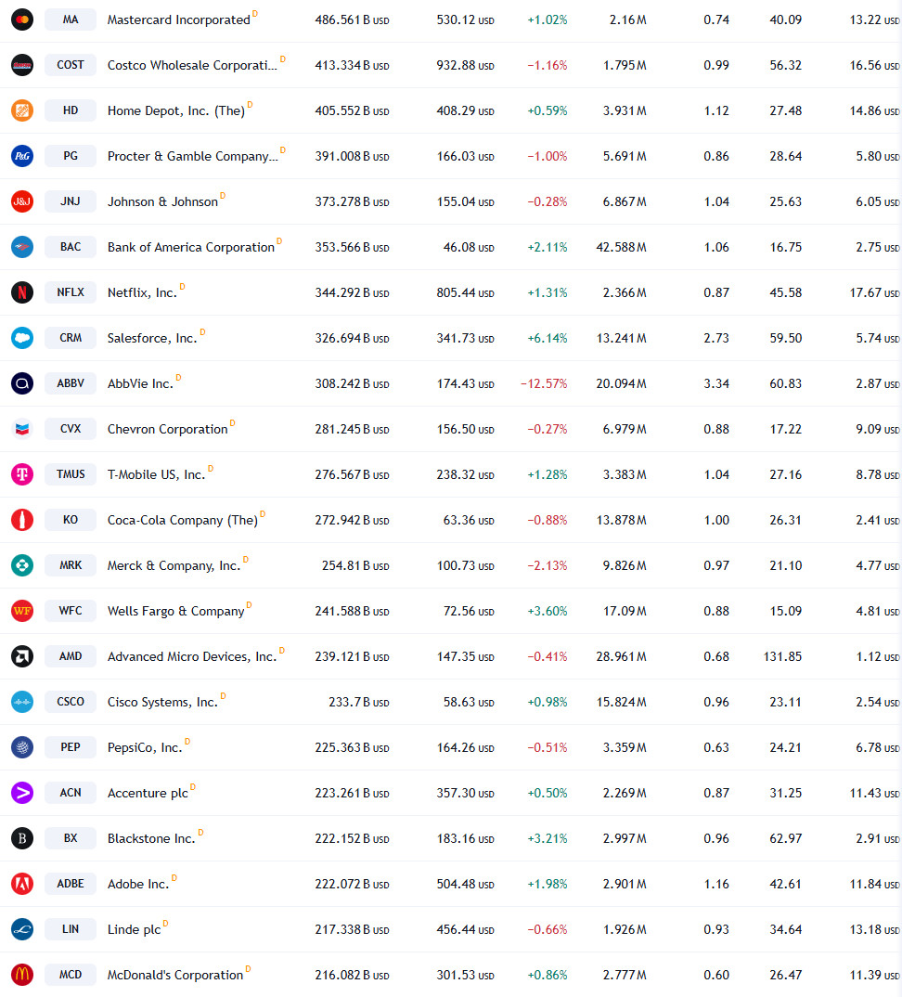Viewport: 902px width, 997px height.
Task: Open McDonald's Corporation company link
Action: (x=175, y=975)
